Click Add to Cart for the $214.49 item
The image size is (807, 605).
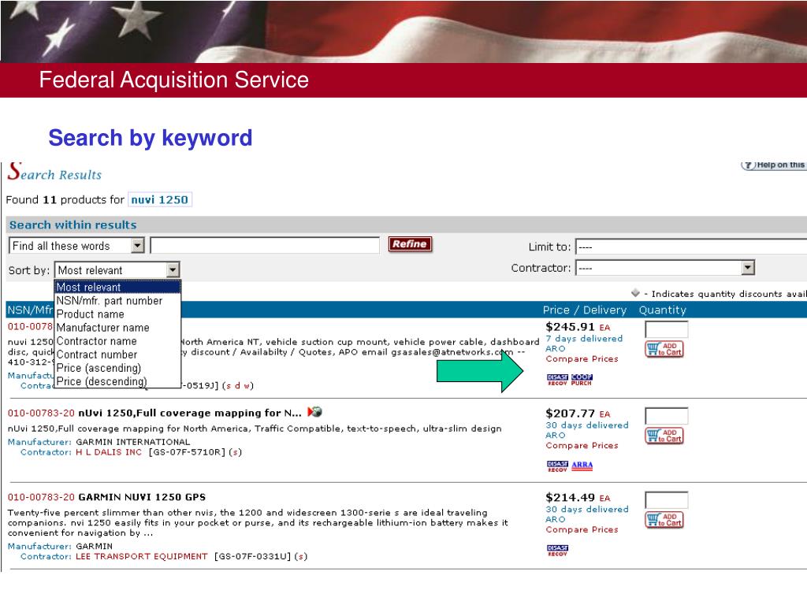(664, 520)
